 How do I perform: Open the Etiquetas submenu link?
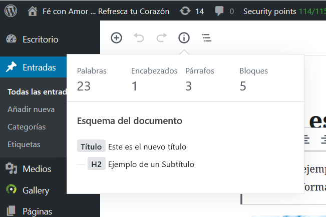coord(24,144)
